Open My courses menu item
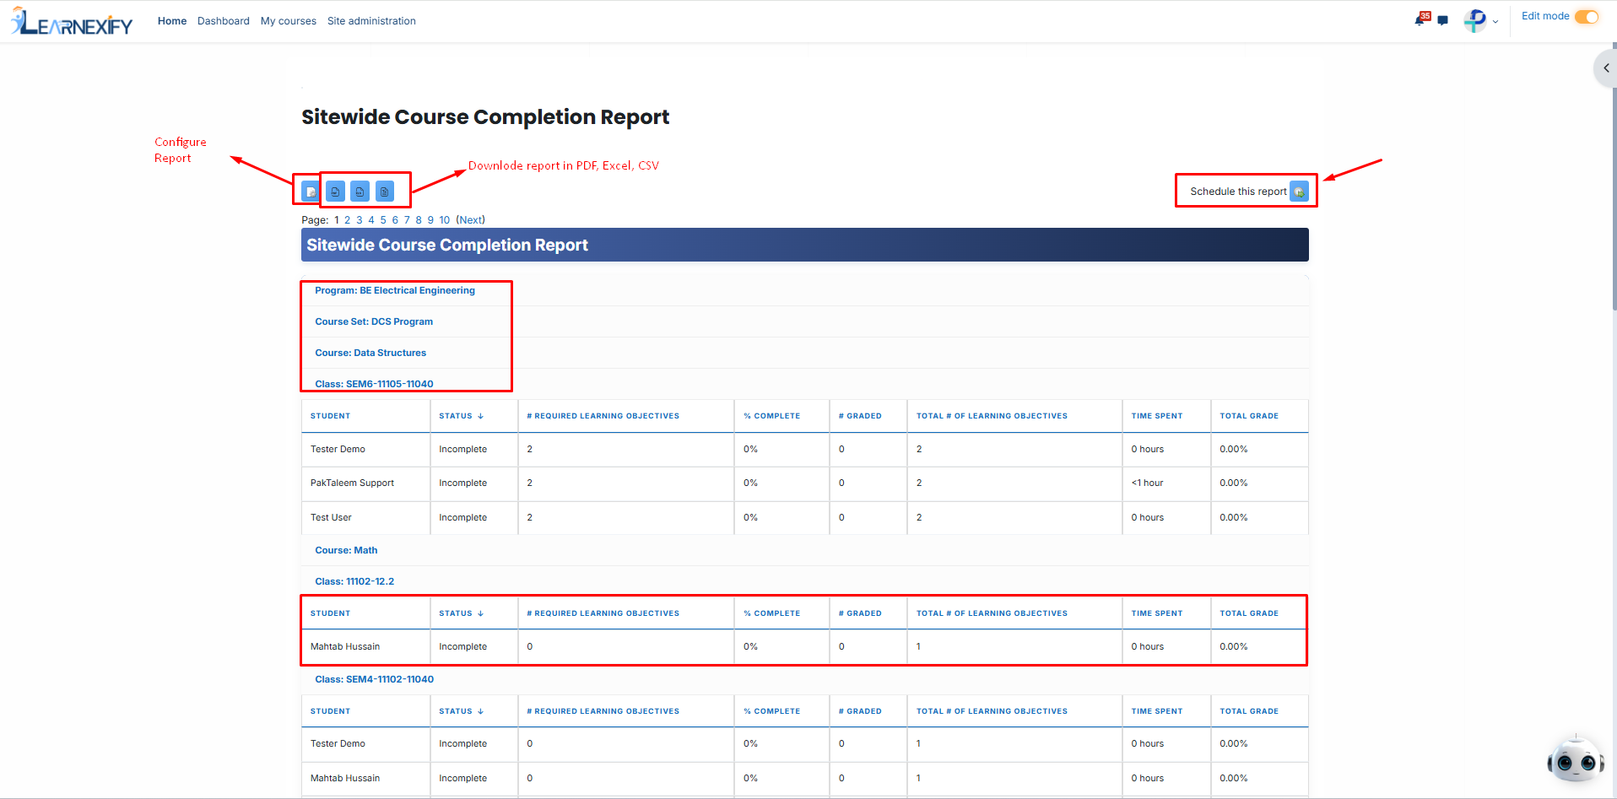The height and width of the screenshot is (799, 1617). tap(289, 21)
